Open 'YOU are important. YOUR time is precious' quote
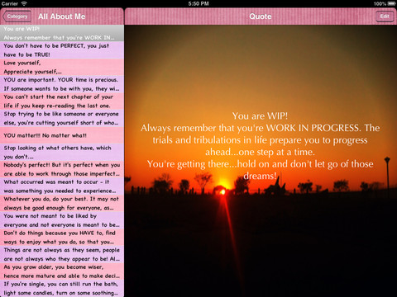 click(x=62, y=84)
